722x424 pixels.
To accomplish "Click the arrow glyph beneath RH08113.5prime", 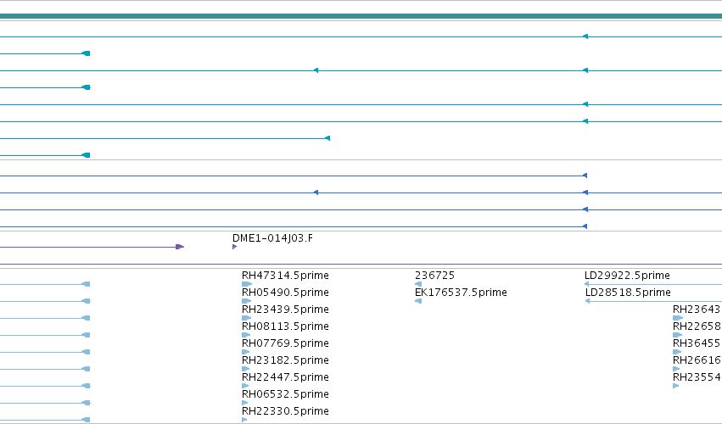I will pyautogui.click(x=246, y=335).
